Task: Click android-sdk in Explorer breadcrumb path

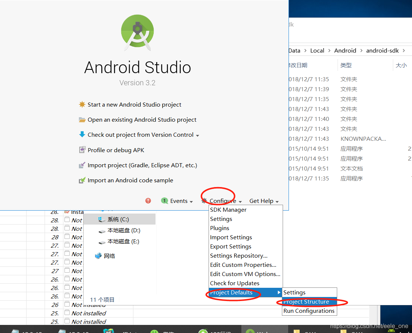Action: 382,51
